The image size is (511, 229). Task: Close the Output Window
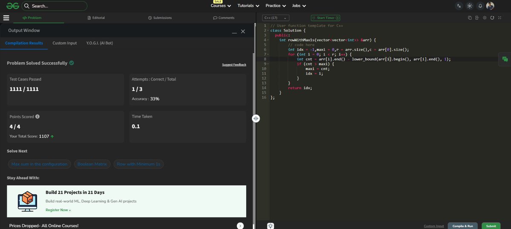pos(243,31)
